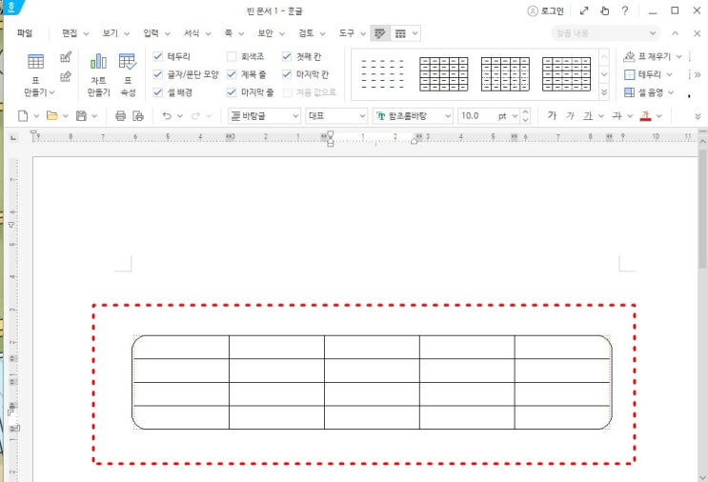Open the pt font size unit dropdown
Image resolution: width=708 pixels, height=482 pixels.
point(515,116)
